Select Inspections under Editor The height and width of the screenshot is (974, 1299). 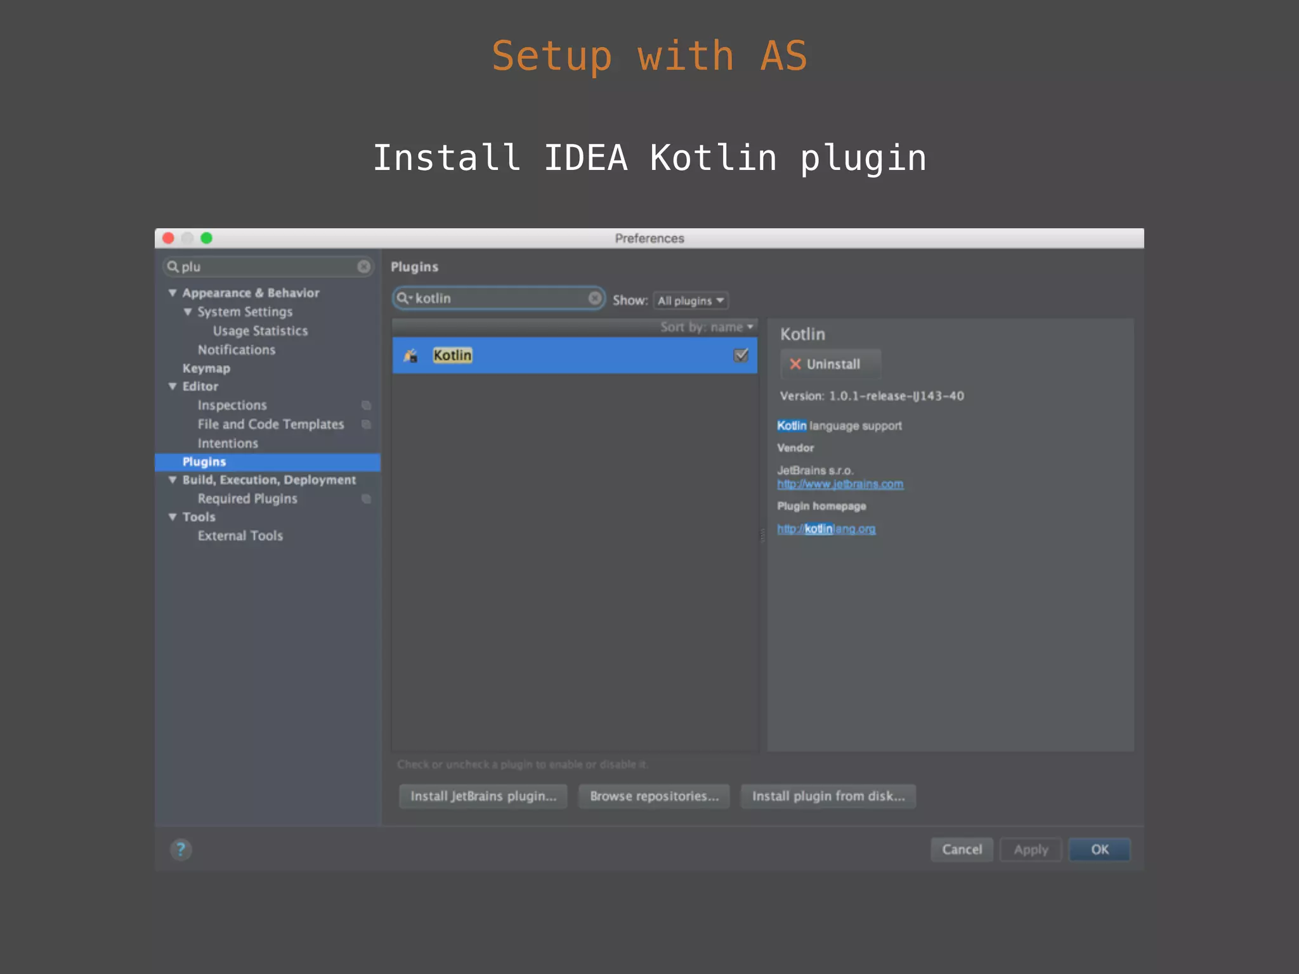pos(232,405)
